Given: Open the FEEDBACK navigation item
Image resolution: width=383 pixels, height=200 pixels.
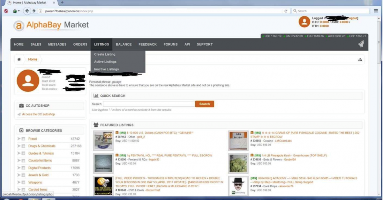Looking at the screenshot, I should (x=147, y=45).
